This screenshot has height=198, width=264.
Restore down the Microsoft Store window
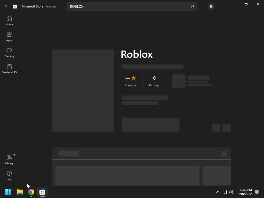point(246,4)
